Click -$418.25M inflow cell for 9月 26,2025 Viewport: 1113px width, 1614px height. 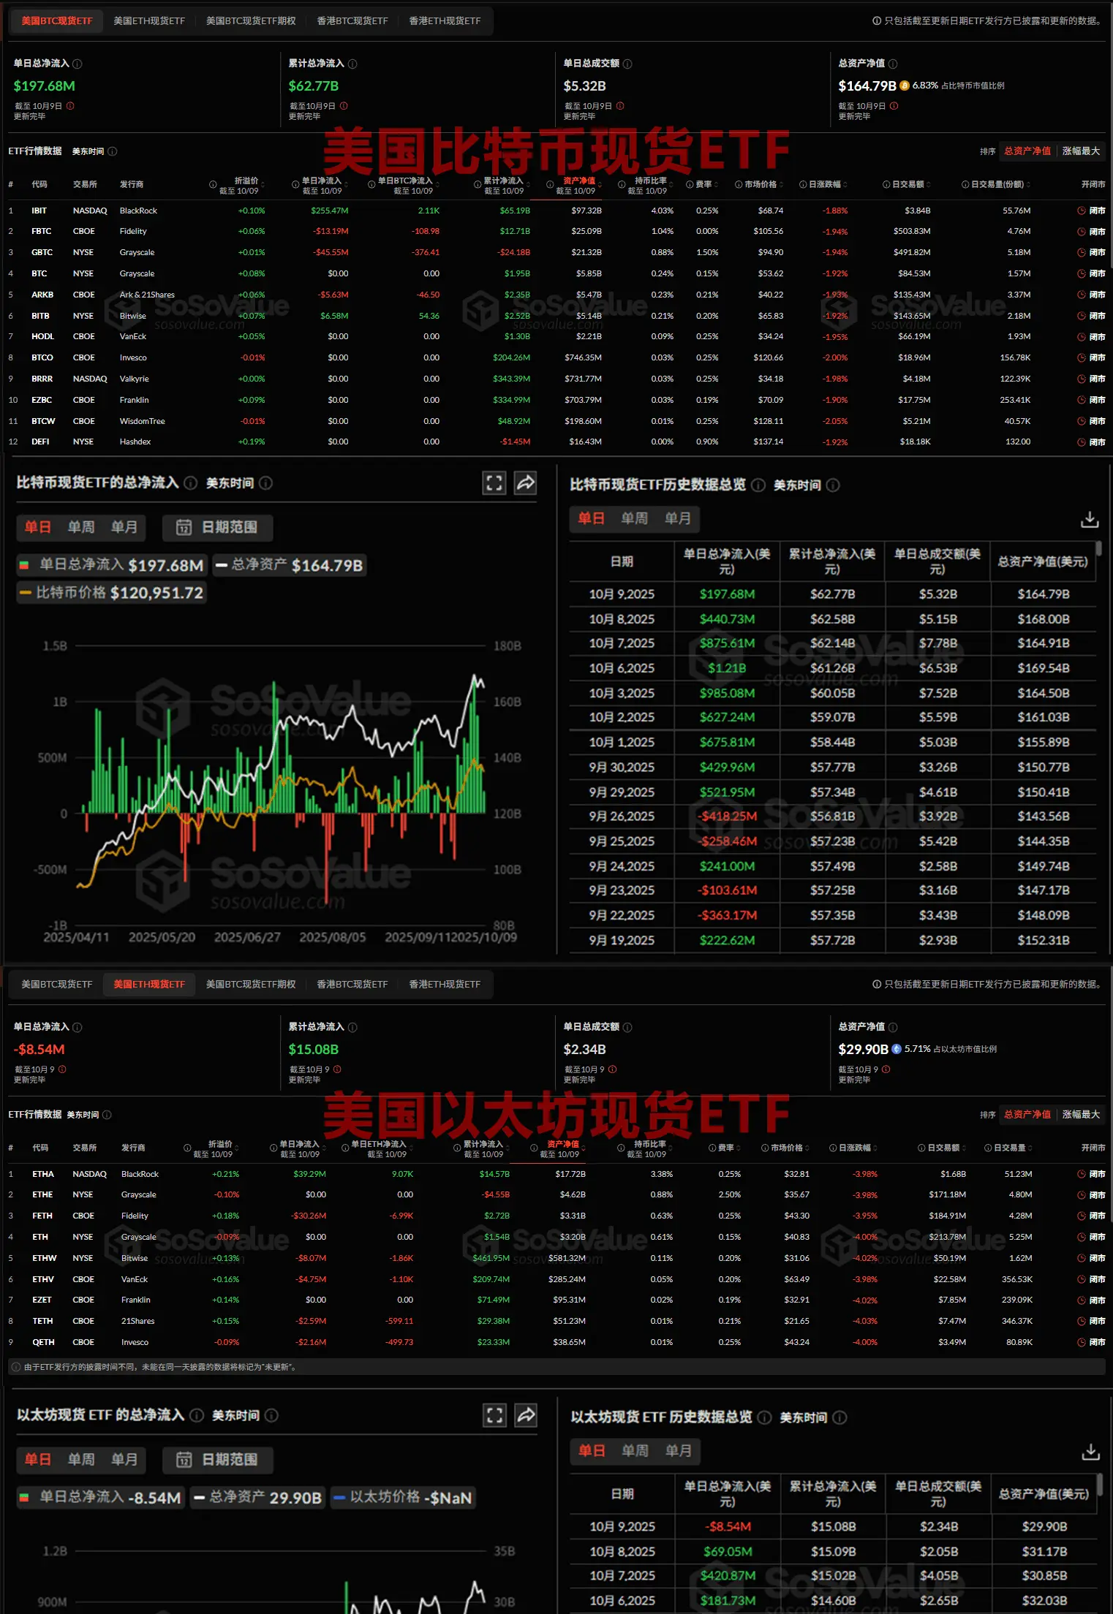(727, 817)
